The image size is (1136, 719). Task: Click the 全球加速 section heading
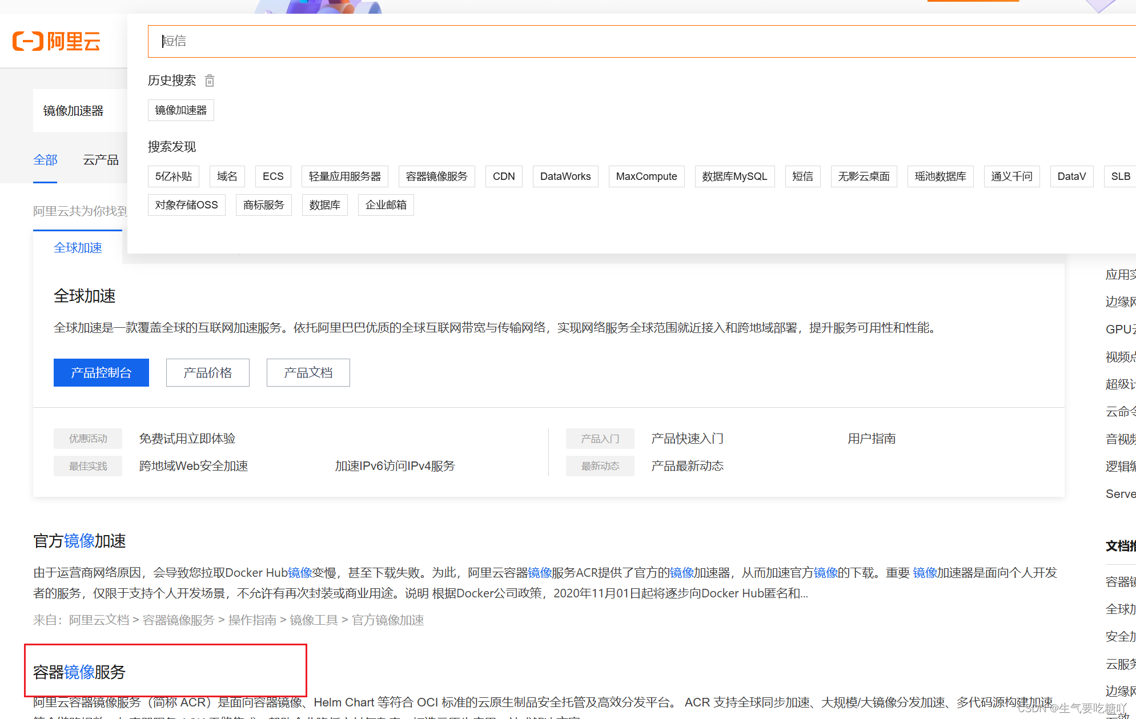click(x=85, y=296)
